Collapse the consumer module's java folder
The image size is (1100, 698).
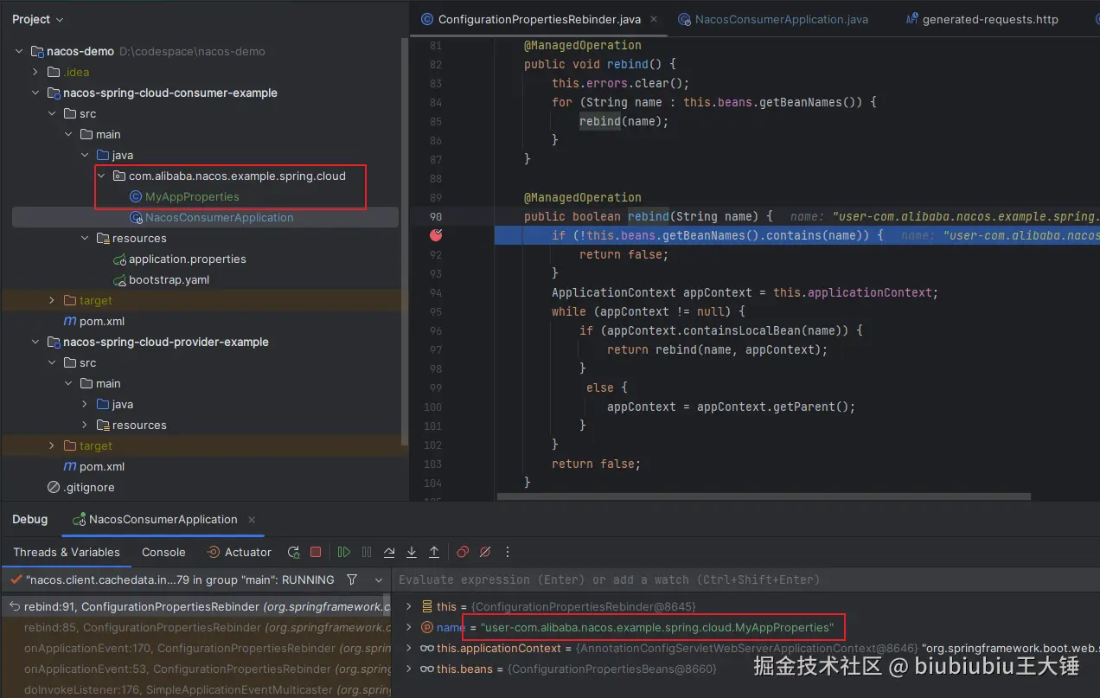pyautogui.click(x=85, y=155)
